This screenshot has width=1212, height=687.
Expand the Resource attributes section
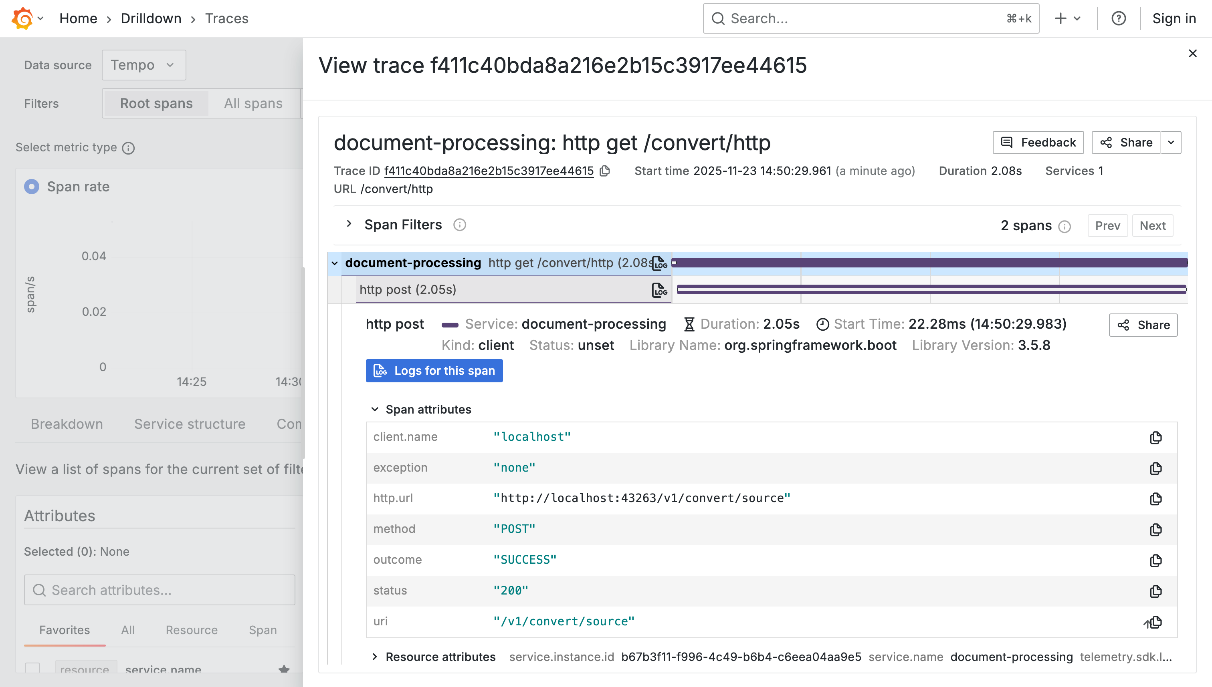375,657
